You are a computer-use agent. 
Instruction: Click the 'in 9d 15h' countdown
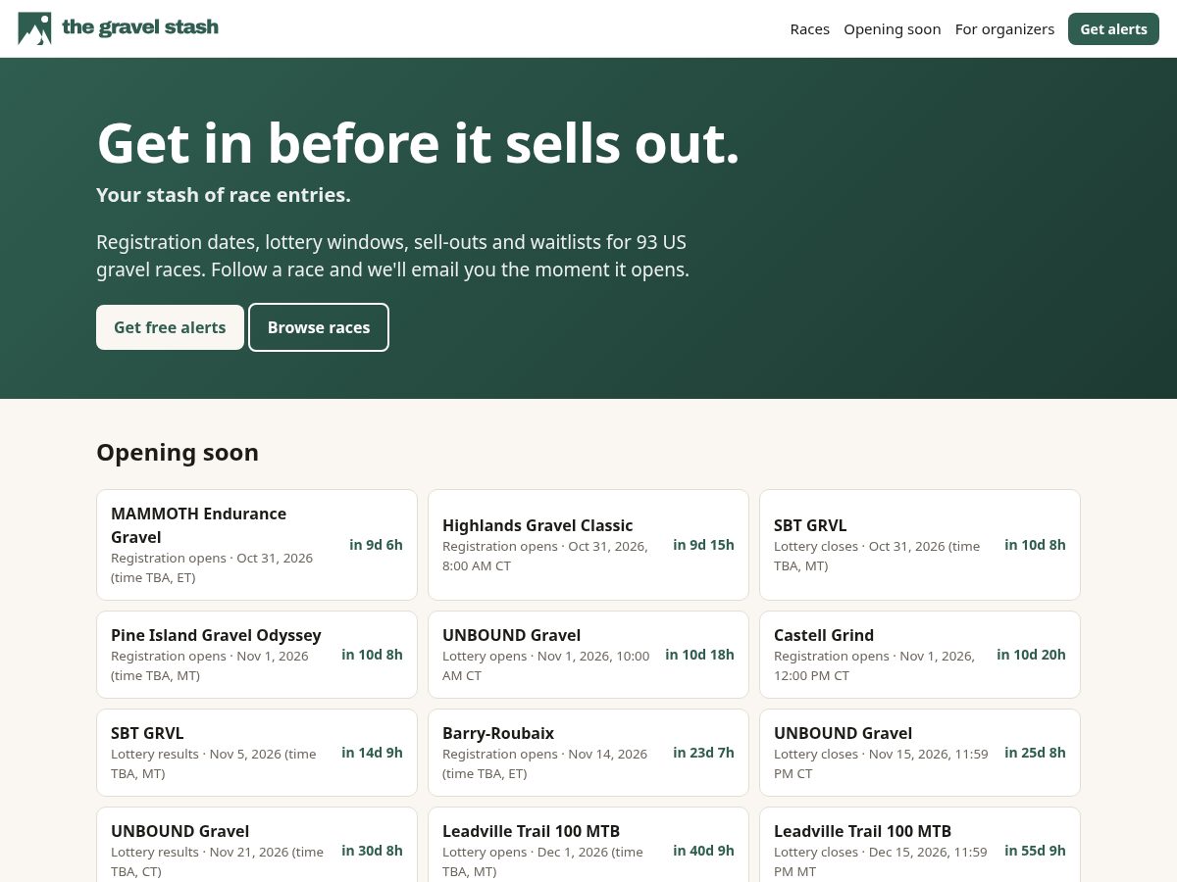[703, 545]
